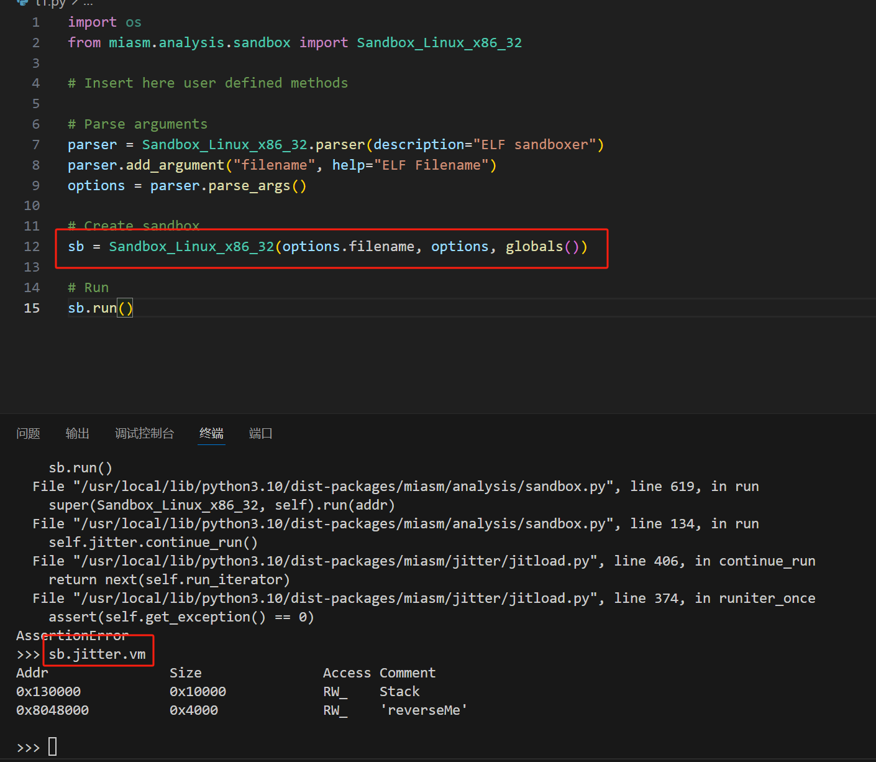Click the '# Run' comment on line 14
Screen dimensions: 876x762
pyautogui.click(x=88, y=288)
